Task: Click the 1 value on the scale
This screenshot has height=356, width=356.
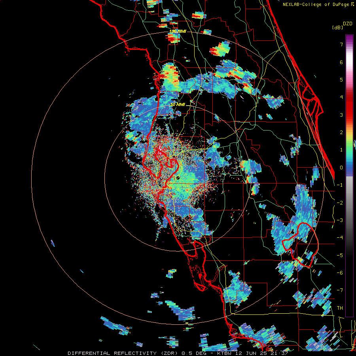Action: tap(341, 150)
